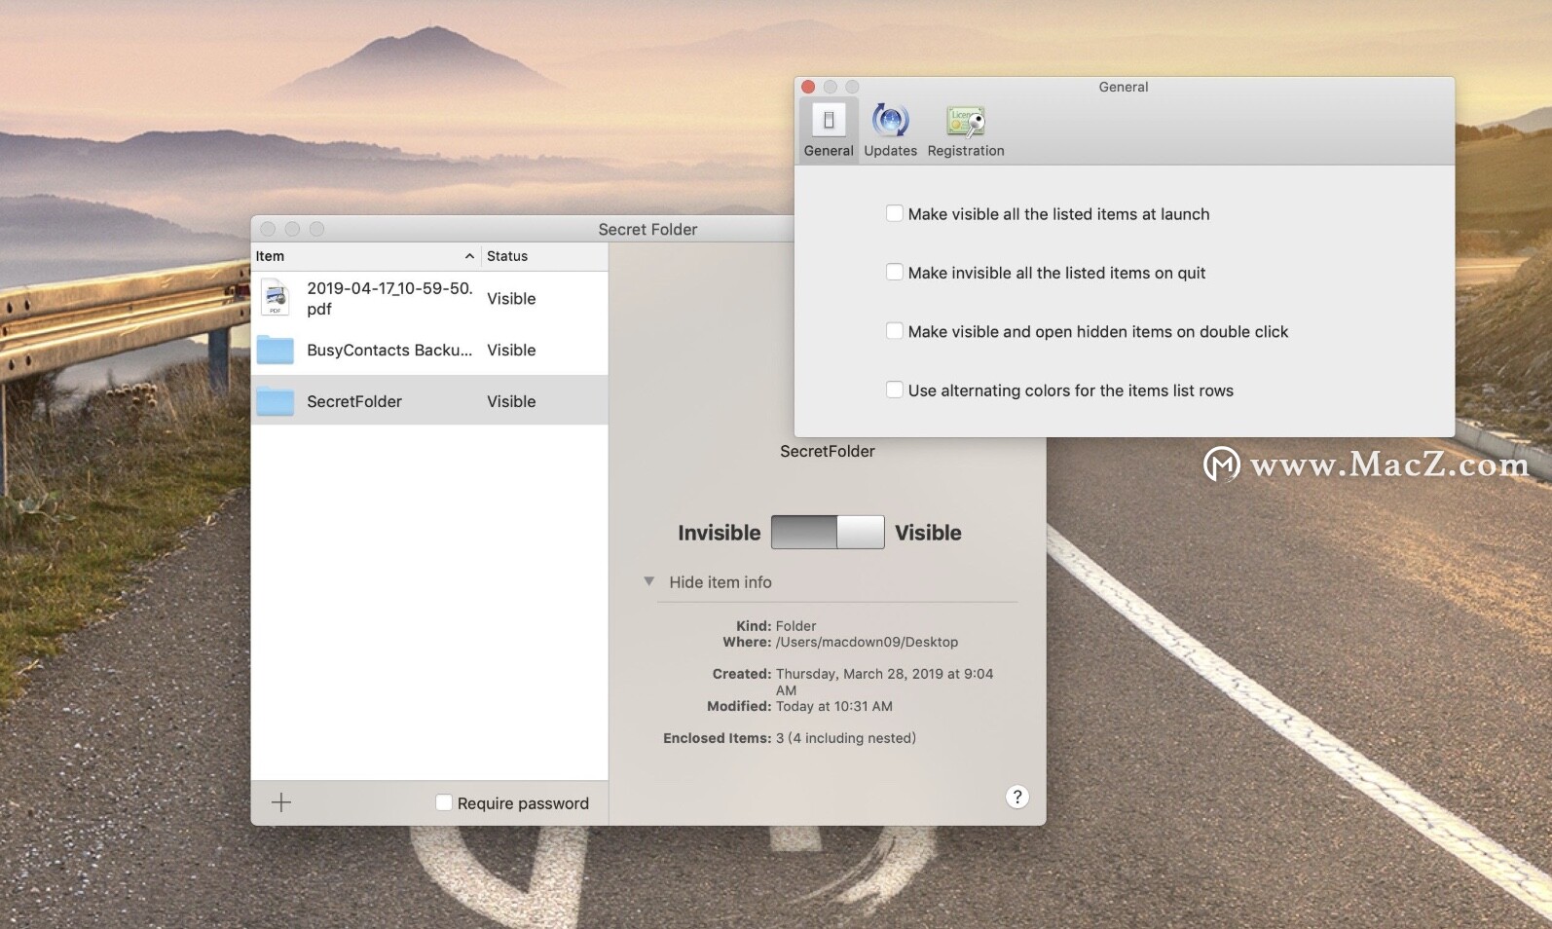Open the Registration license icon

pyautogui.click(x=965, y=121)
